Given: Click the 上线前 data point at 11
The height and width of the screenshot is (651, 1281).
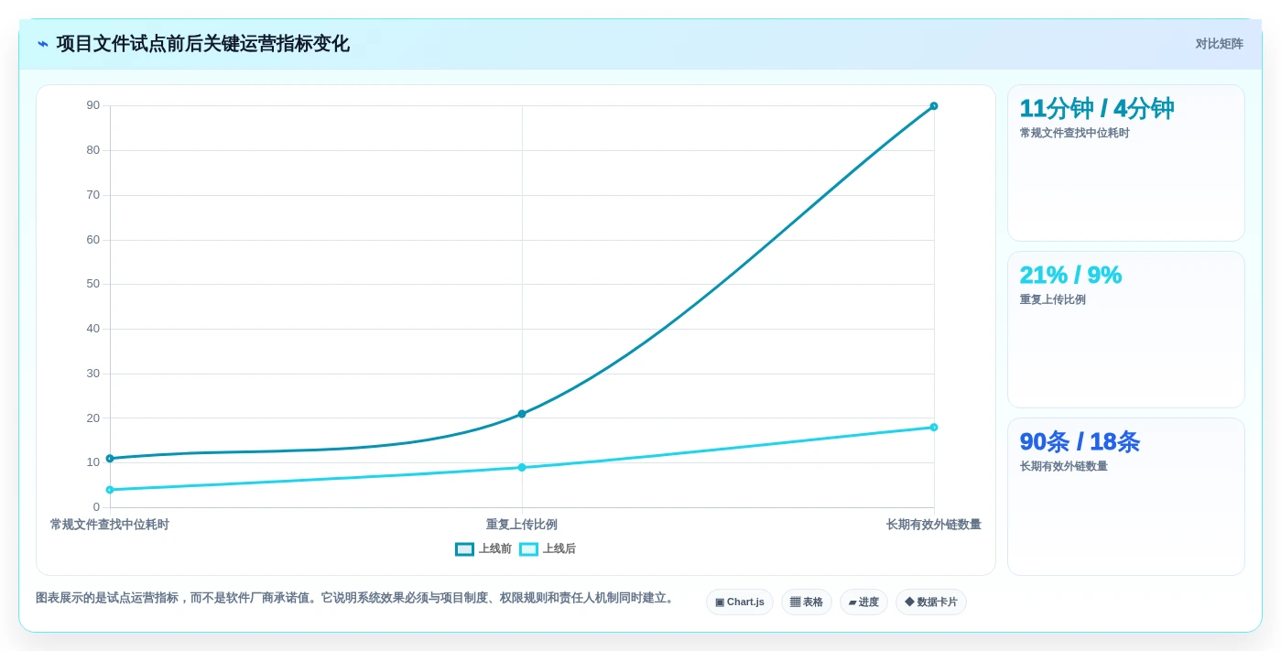Looking at the screenshot, I should [110, 459].
